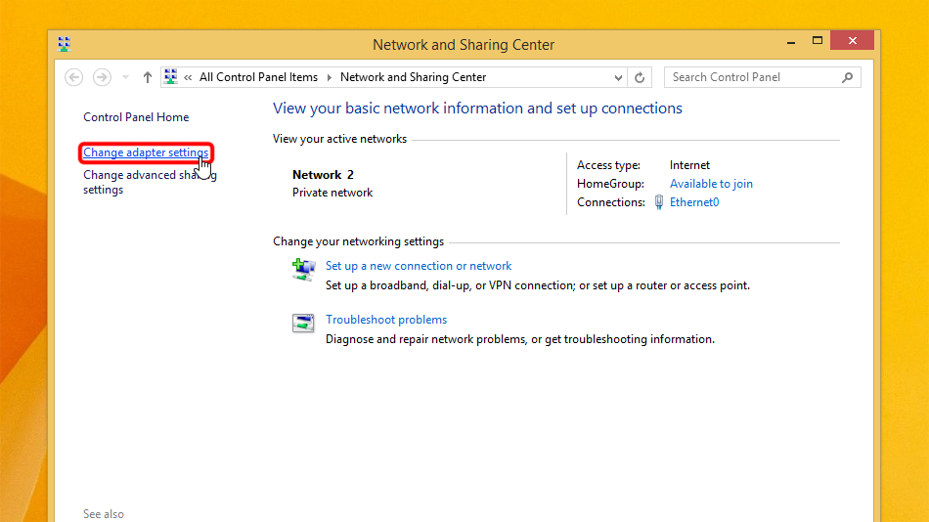The height and width of the screenshot is (522, 929).
Task: Expand arrow after All Control Panel Items
Action: click(x=329, y=77)
